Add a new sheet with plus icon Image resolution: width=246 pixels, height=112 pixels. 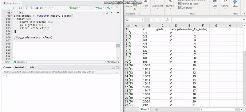[157, 109]
